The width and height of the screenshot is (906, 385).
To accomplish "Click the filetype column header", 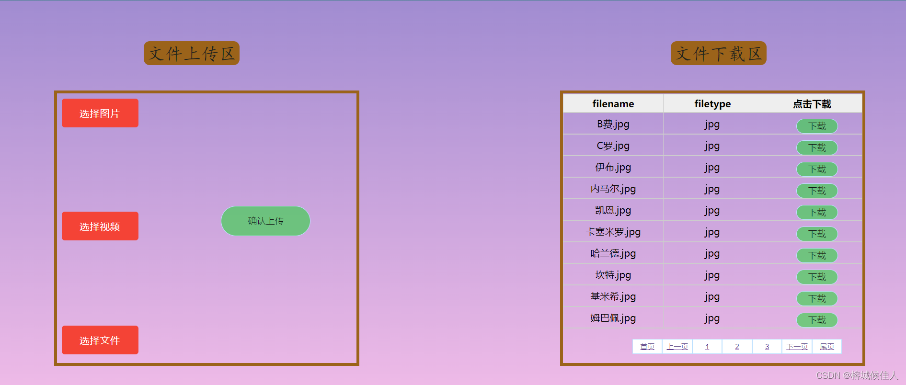I will 712,103.
